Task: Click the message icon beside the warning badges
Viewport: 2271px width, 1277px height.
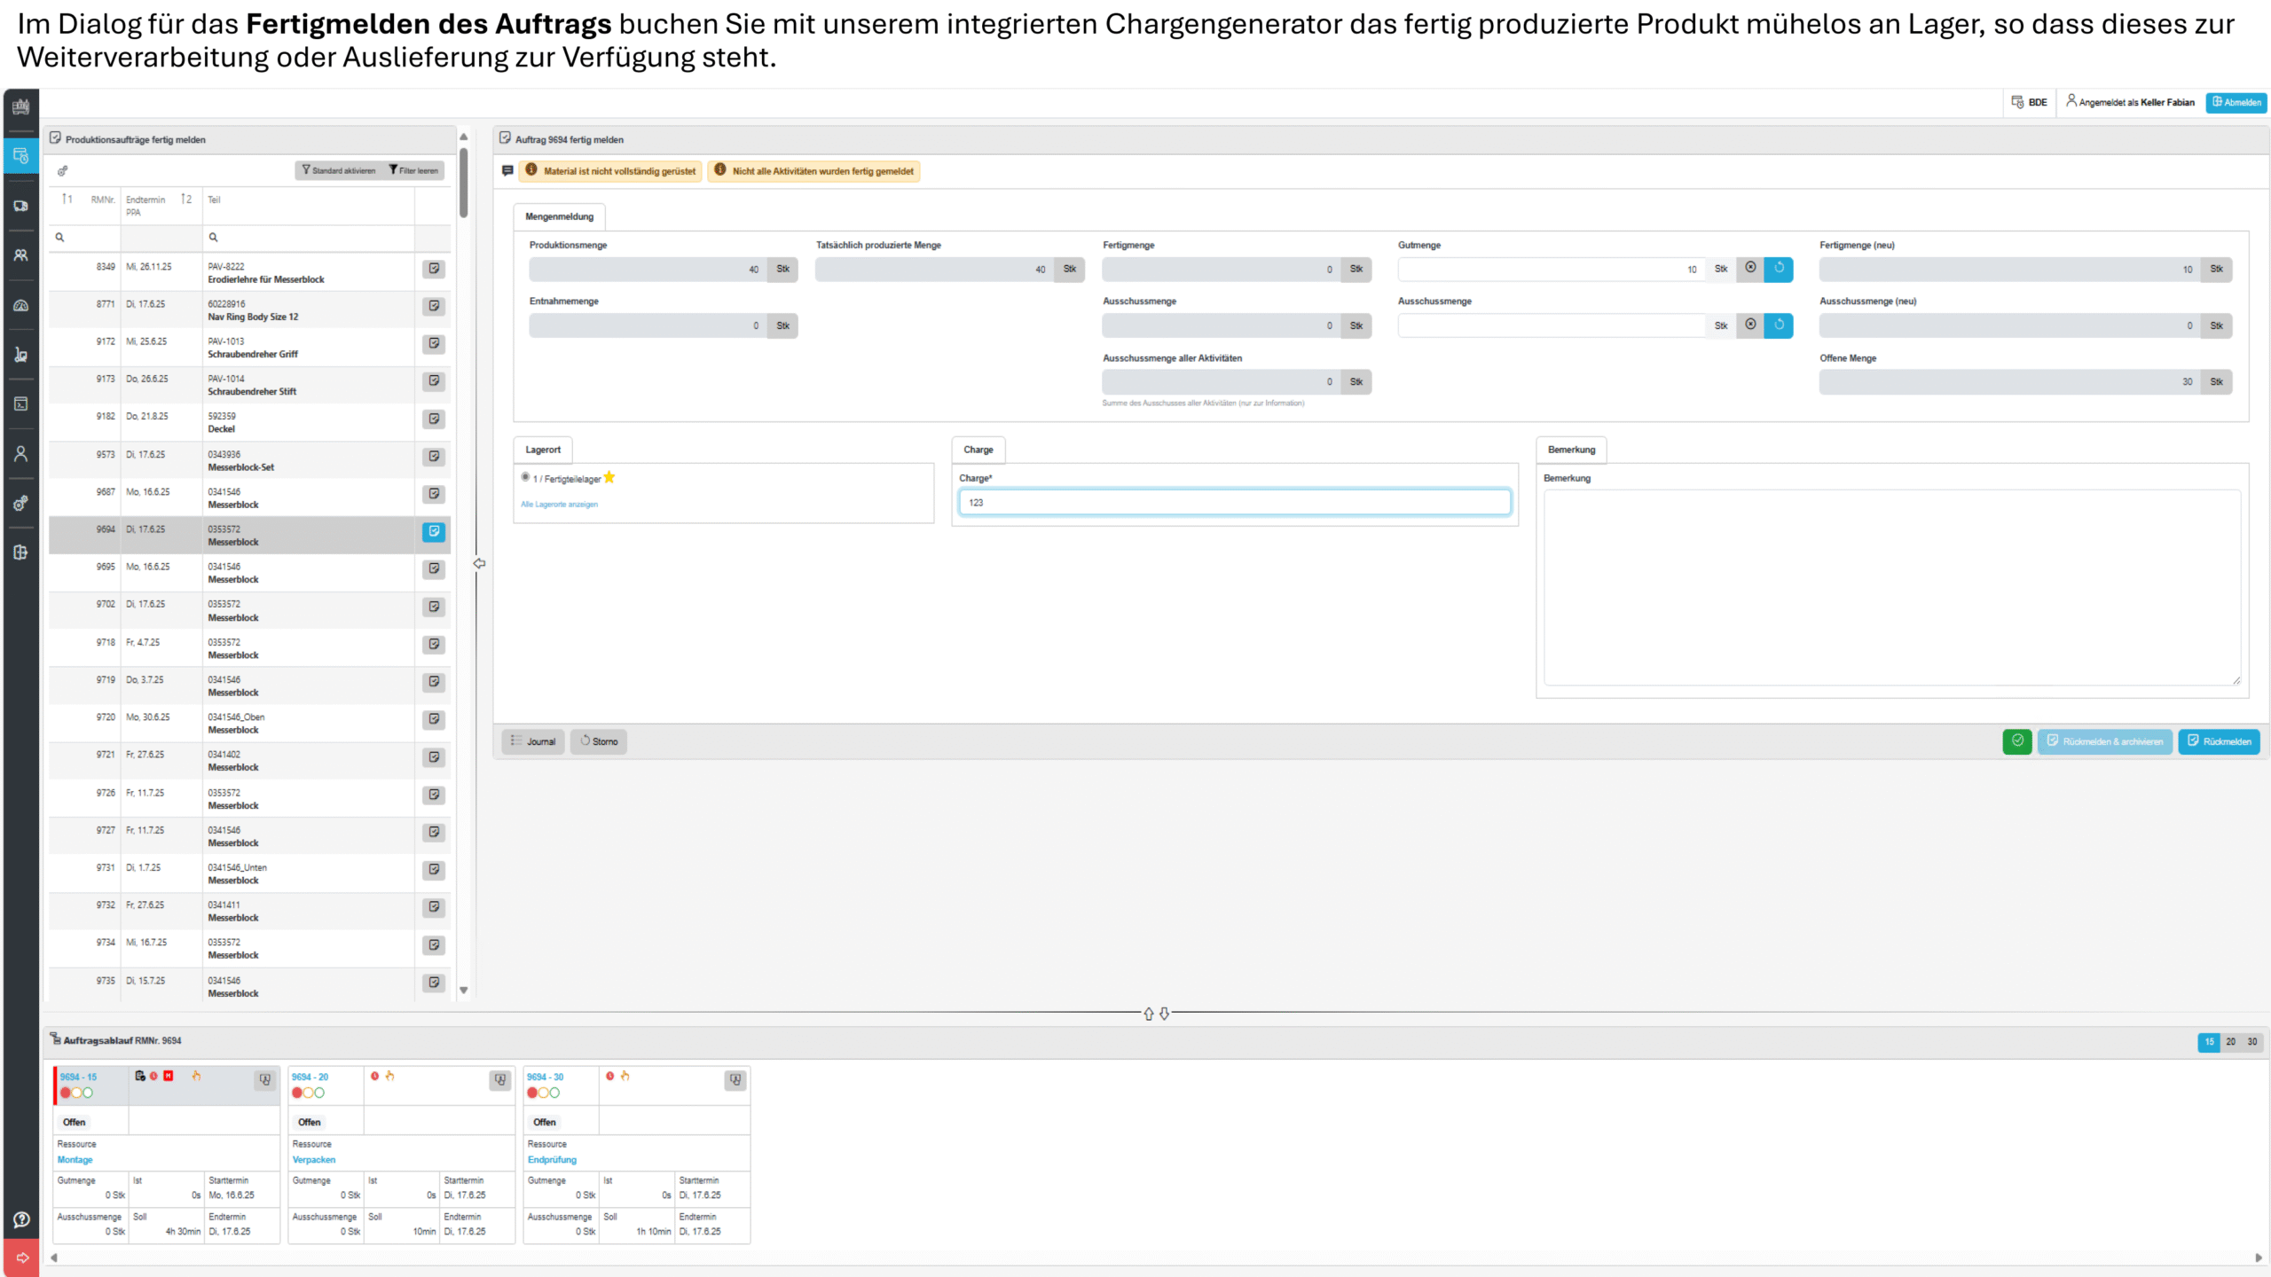Action: [x=507, y=171]
